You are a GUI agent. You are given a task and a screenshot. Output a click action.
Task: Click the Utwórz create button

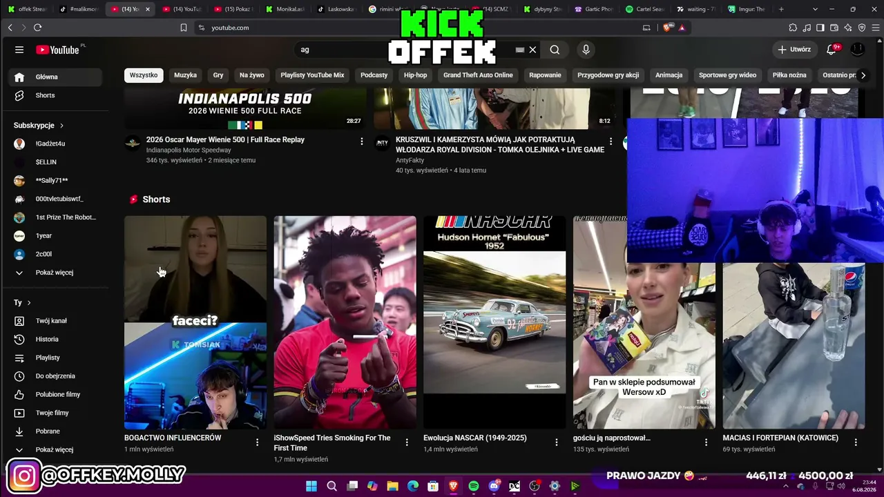coord(794,50)
